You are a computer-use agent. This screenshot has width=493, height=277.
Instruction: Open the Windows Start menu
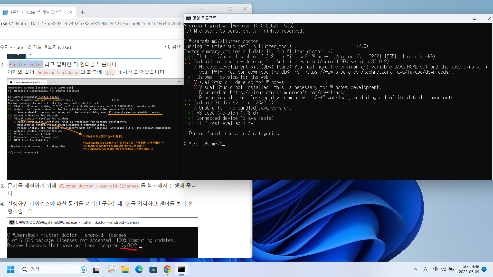click(x=10, y=269)
